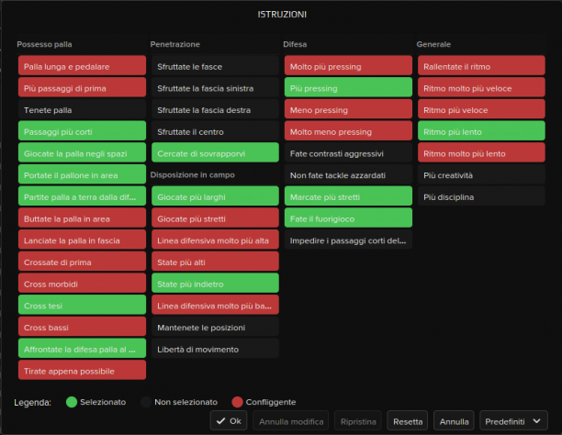Click the Ripristina button
The width and height of the screenshot is (562, 435).
tap(358, 420)
